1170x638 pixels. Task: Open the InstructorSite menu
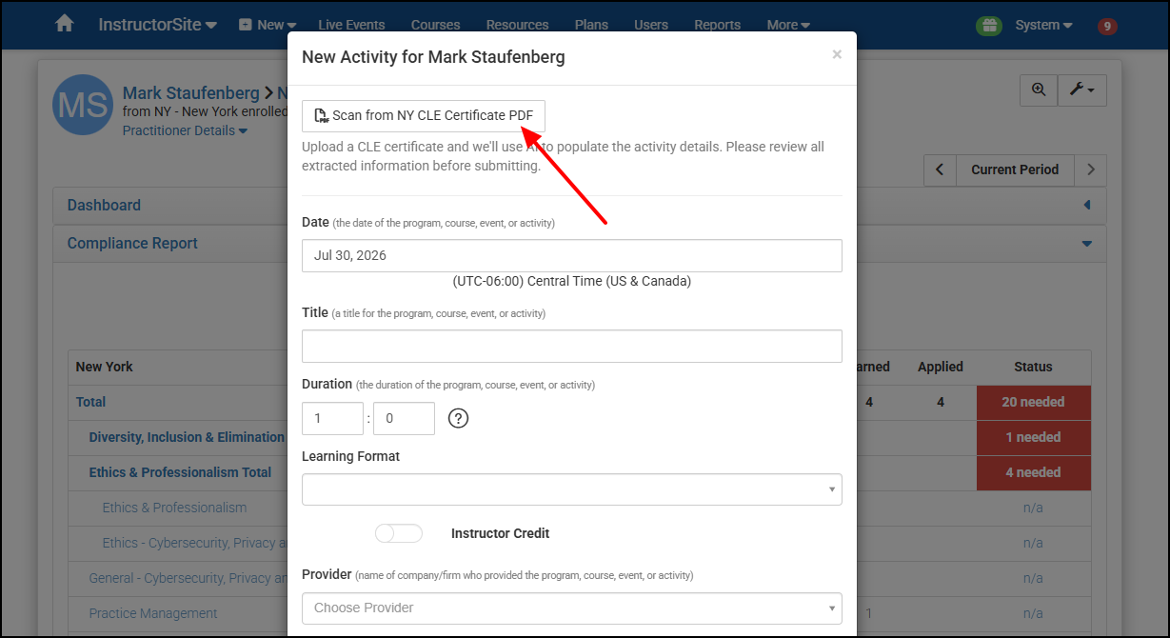(x=157, y=25)
